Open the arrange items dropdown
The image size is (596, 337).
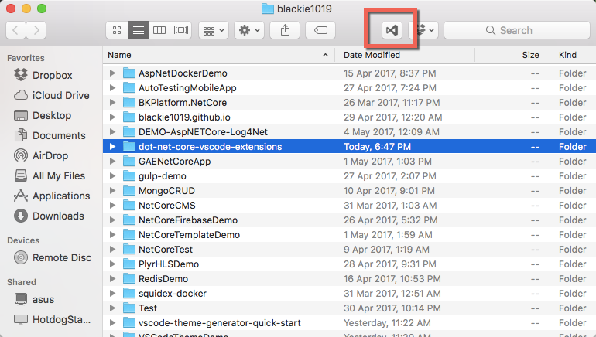click(214, 30)
